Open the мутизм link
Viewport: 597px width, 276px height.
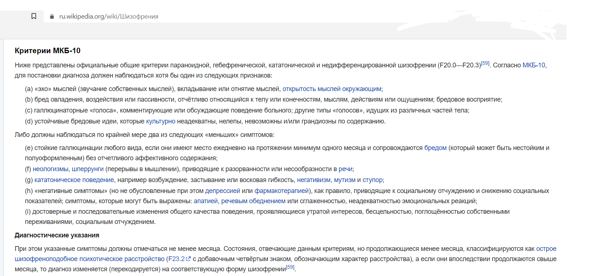(x=344, y=180)
